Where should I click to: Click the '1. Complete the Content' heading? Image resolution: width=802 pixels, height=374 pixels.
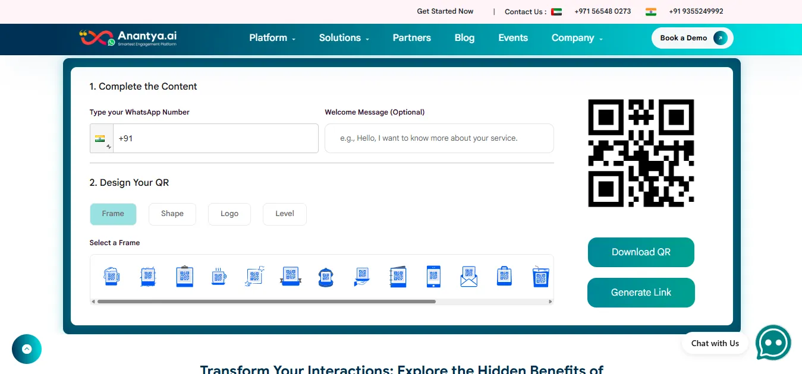tap(143, 87)
